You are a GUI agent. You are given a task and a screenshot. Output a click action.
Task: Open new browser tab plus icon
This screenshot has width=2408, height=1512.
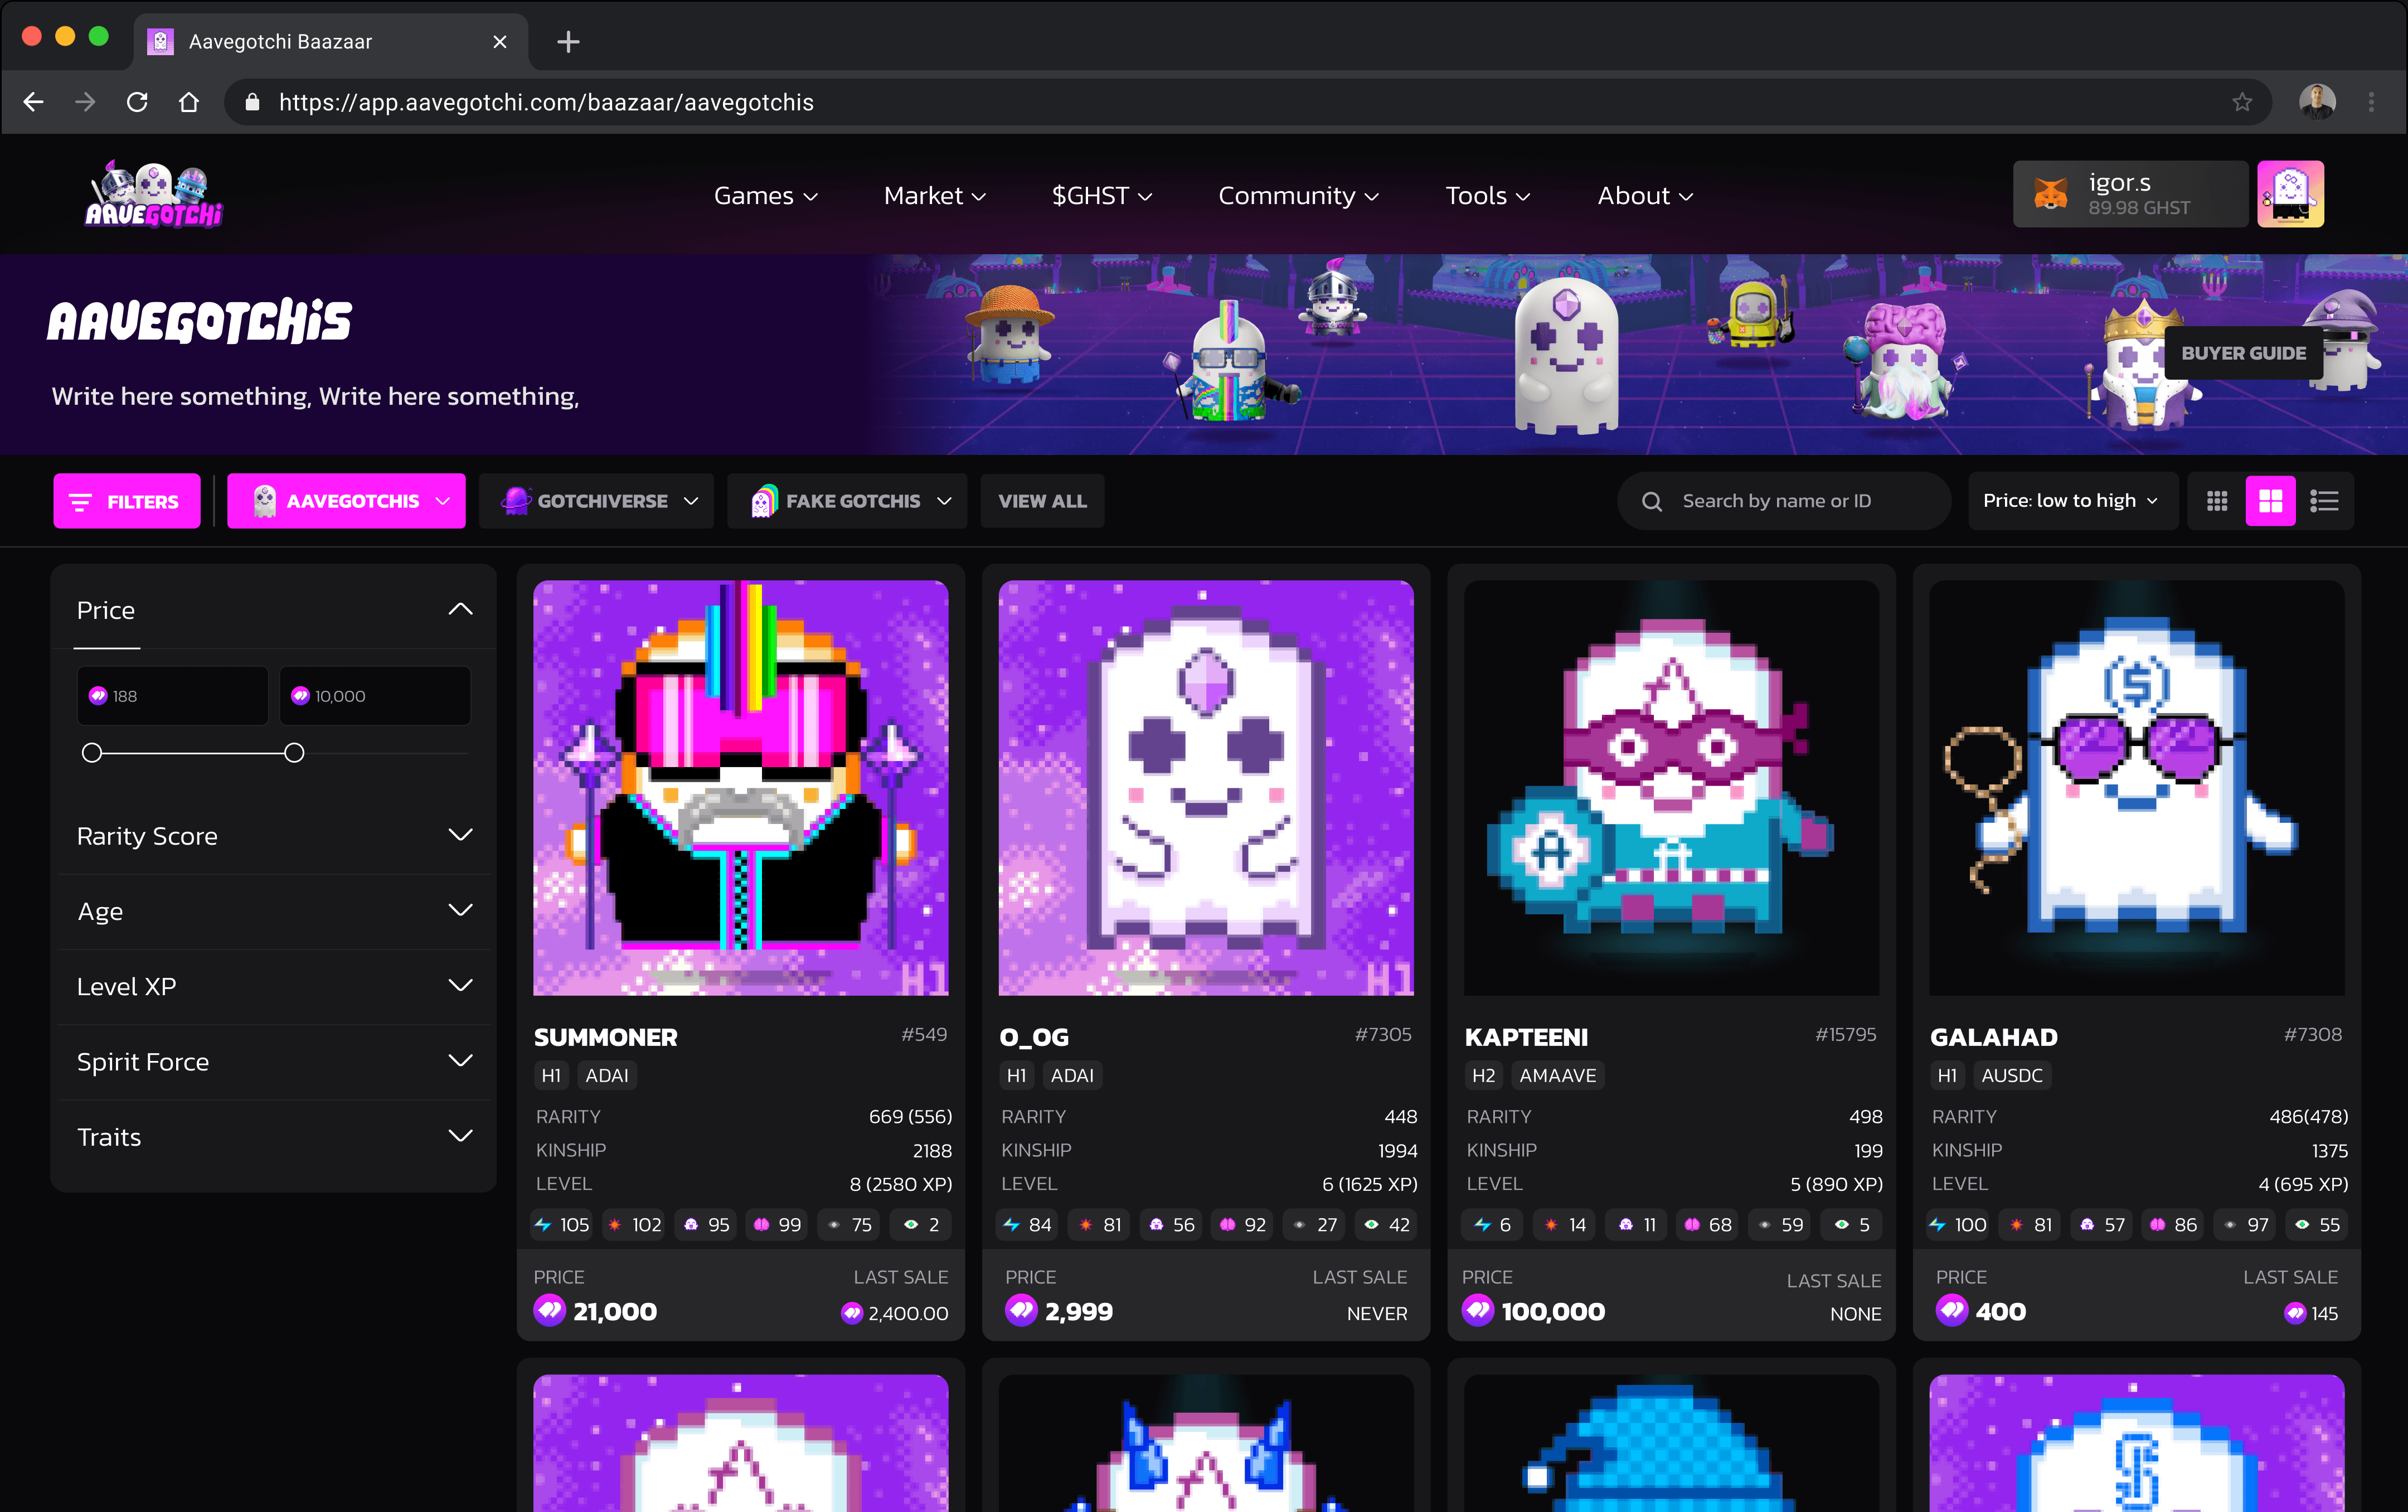pyautogui.click(x=568, y=42)
